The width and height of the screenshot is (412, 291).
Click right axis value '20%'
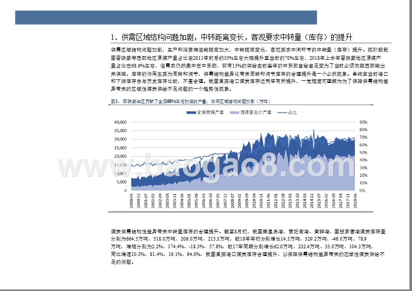click(x=364, y=176)
